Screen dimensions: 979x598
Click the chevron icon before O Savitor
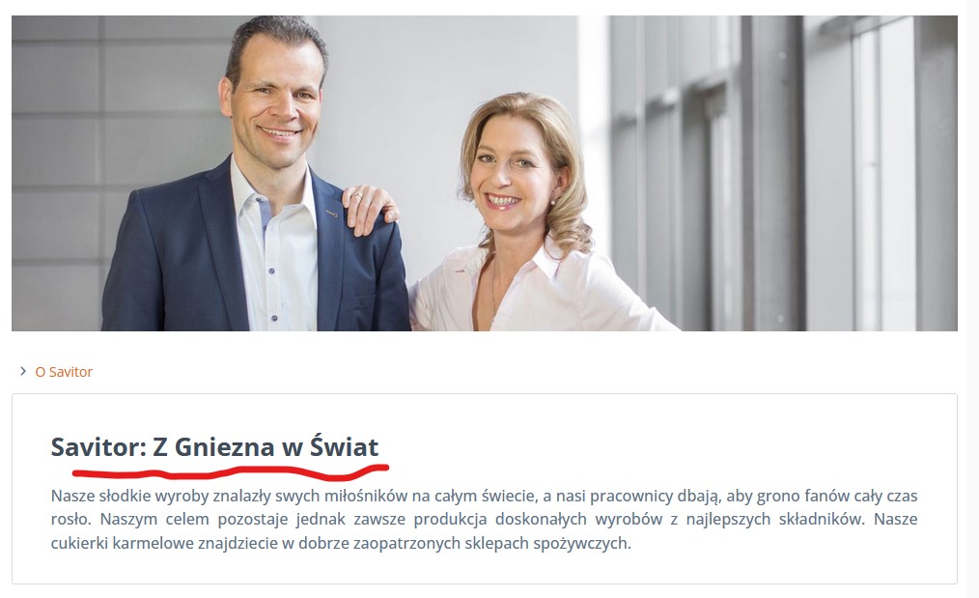pyautogui.click(x=23, y=371)
